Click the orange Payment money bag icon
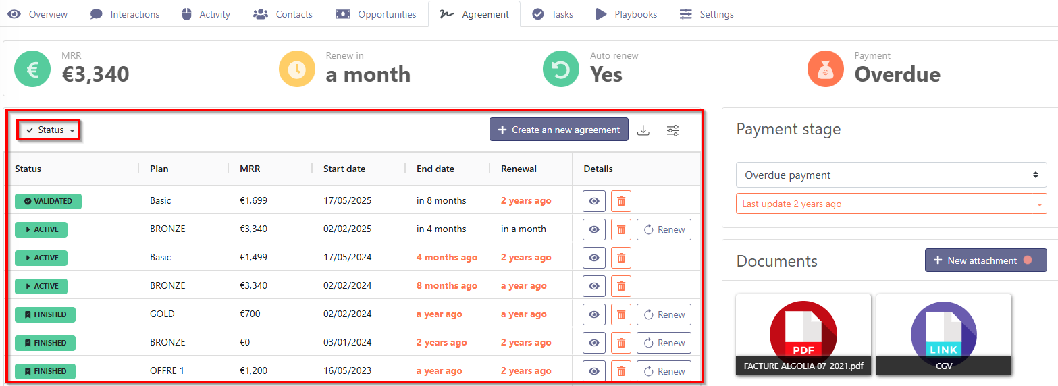1058x386 pixels. 826,69
